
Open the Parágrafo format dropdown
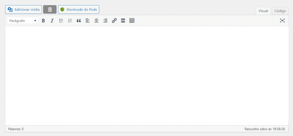click(x=23, y=21)
